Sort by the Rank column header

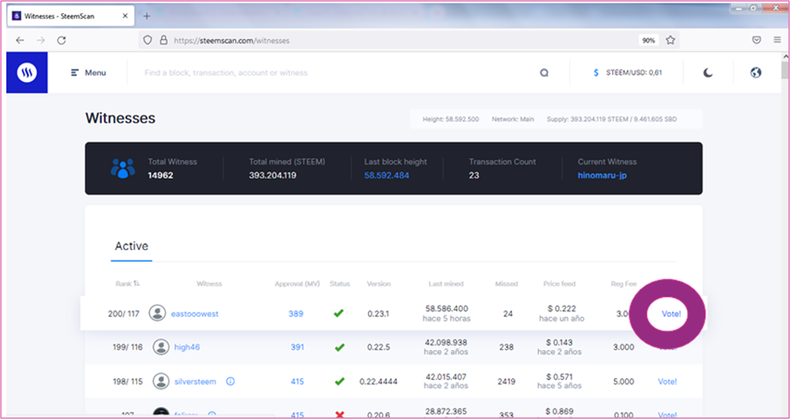click(x=127, y=283)
